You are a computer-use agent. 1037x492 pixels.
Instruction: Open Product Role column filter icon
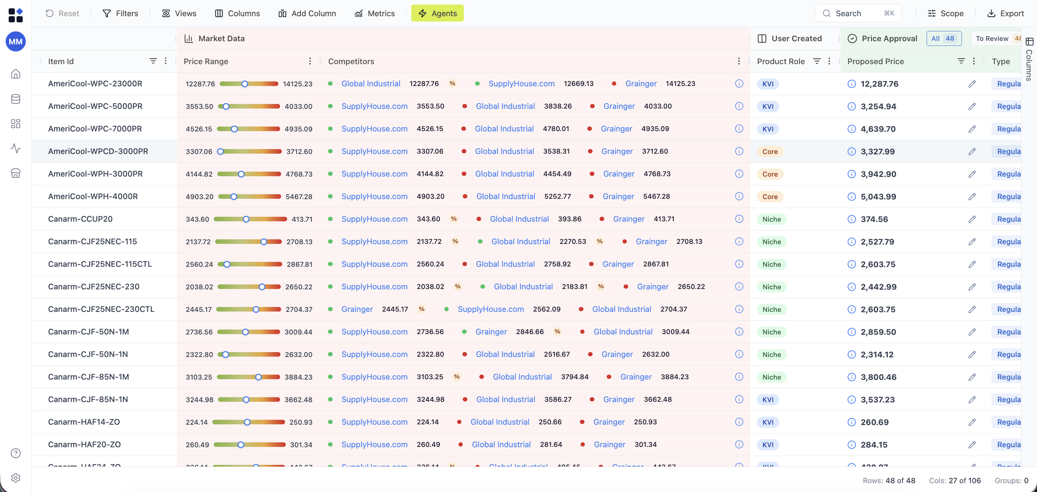click(817, 61)
